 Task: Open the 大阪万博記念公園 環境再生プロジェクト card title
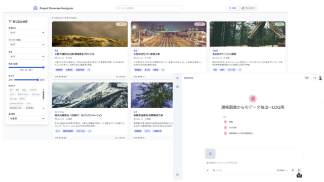click(x=74, y=54)
